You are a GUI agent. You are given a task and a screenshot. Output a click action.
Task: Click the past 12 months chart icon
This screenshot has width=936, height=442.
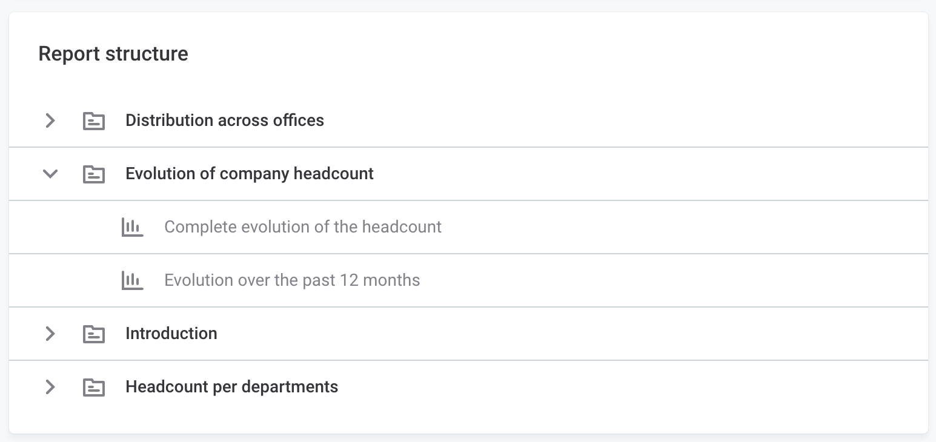pos(132,280)
